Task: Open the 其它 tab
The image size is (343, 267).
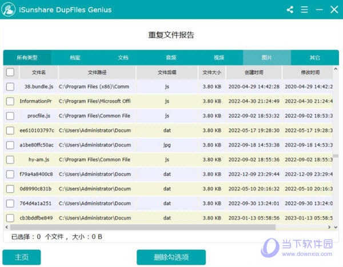Action: pos(315,58)
